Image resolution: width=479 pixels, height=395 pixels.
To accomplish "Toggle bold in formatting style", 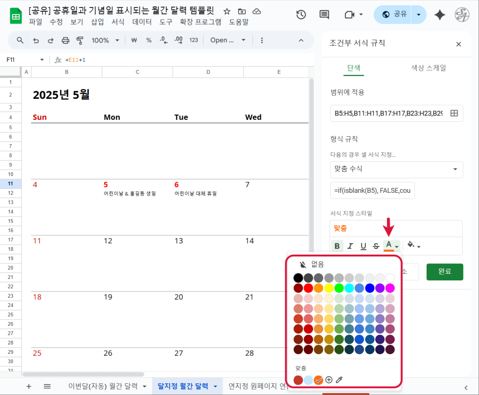I will coord(337,246).
